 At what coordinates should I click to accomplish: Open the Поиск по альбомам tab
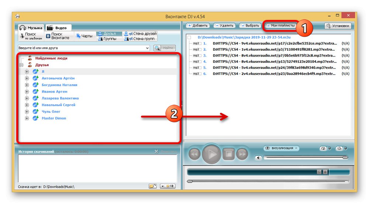[31, 36]
